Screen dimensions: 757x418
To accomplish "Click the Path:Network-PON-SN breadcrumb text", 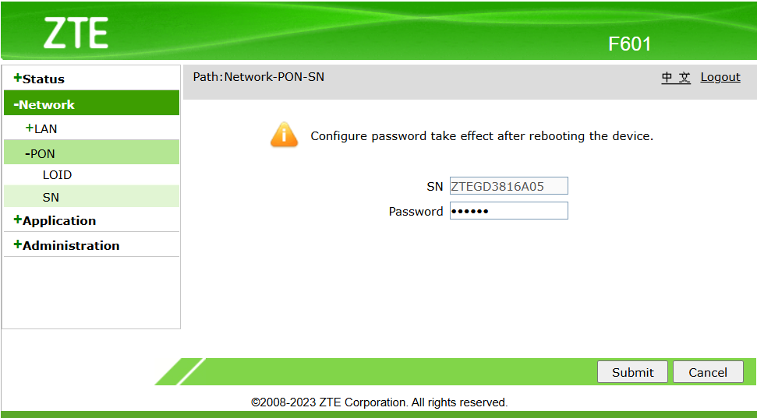I will [259, 76].
